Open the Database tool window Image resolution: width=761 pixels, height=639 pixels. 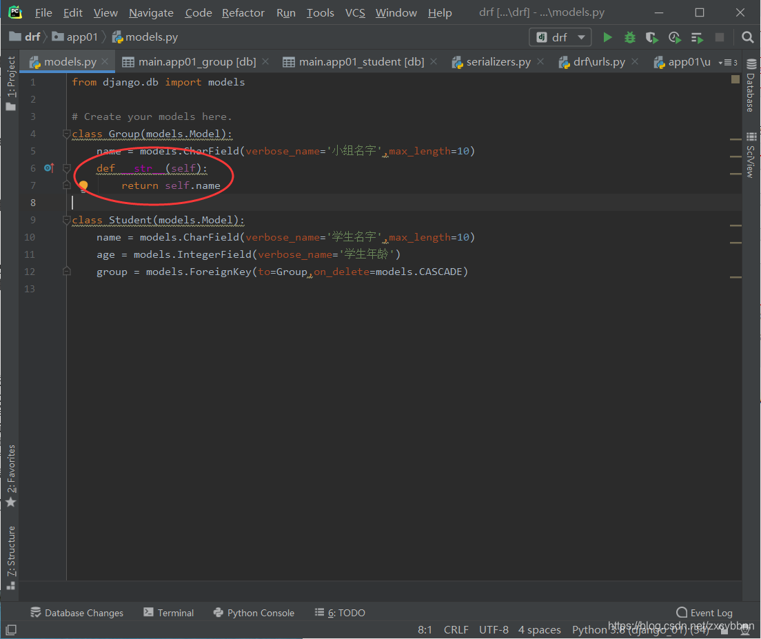751,85
